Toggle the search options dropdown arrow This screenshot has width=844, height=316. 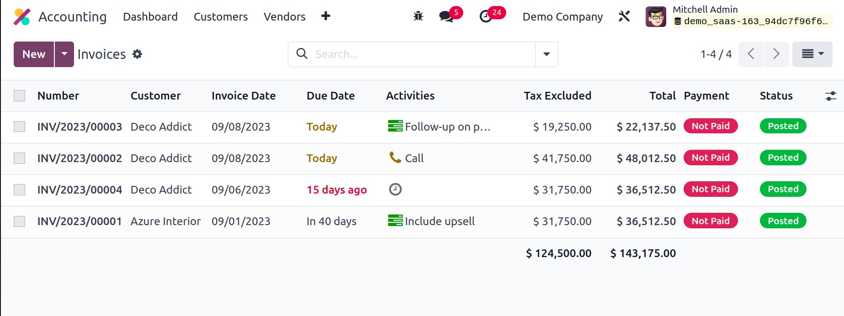547,54
